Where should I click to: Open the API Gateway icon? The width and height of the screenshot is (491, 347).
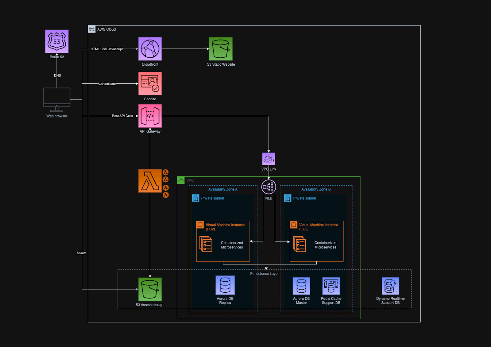click(150, 116)
